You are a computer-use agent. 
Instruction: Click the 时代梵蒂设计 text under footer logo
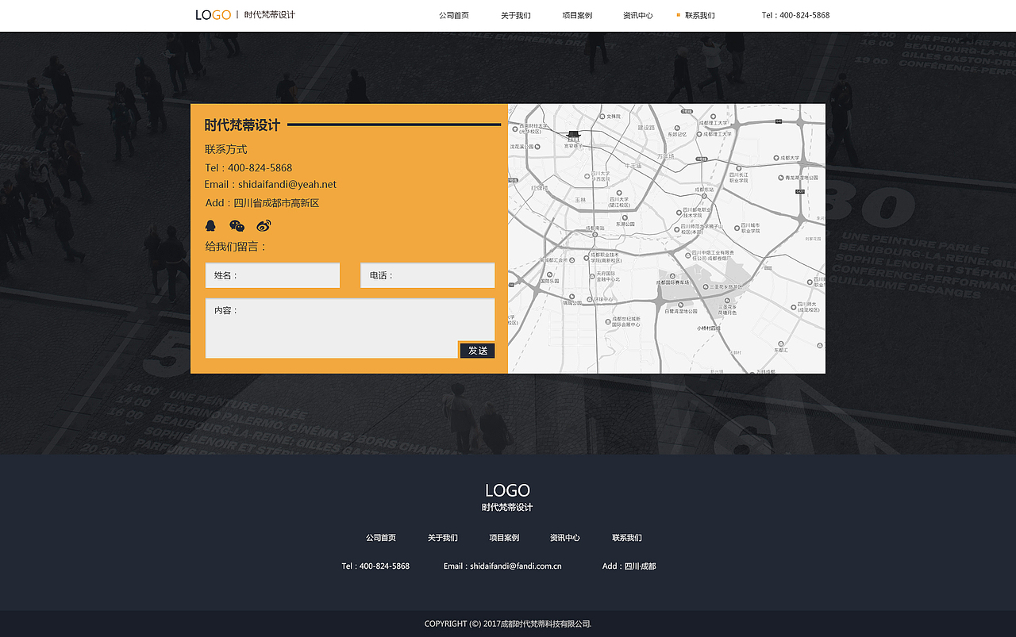(507, 508)
